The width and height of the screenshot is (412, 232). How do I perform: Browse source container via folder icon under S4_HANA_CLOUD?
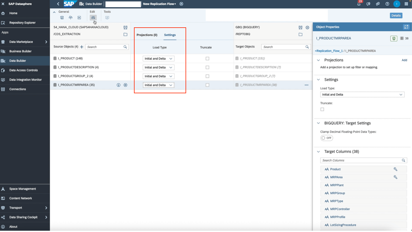point(125,34)
